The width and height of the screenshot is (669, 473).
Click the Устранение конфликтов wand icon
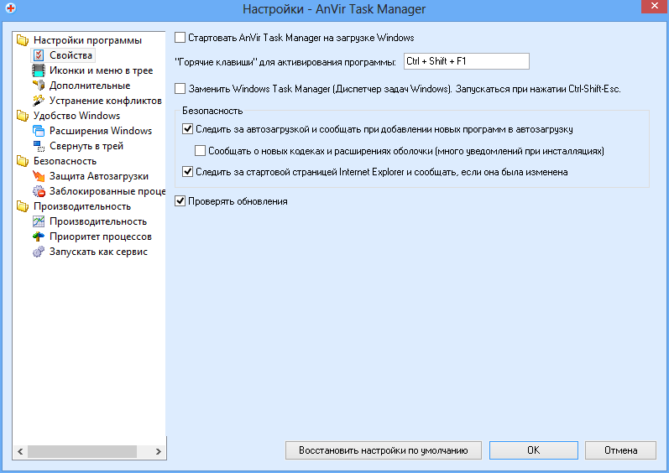(39, 101)
